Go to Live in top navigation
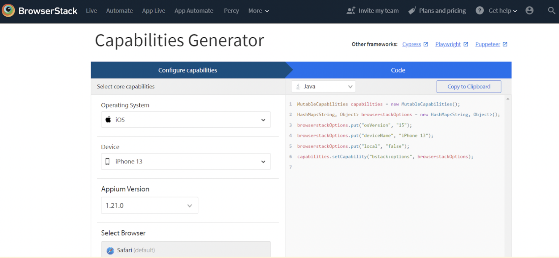 coord(91,11)
